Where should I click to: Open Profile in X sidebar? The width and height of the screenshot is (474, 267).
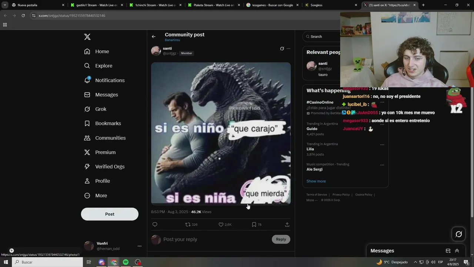pyautogui.click(x=97, y=181)
